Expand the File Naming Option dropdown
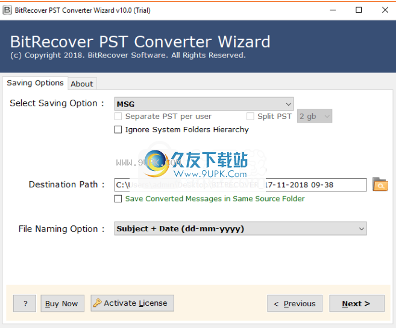Viewport: 396px width, 328px height. coord(240,228)
